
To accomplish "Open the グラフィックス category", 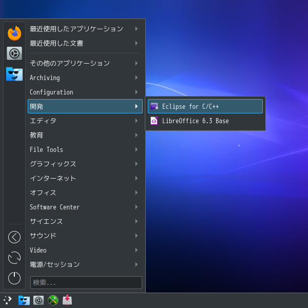I will (85, 164).
